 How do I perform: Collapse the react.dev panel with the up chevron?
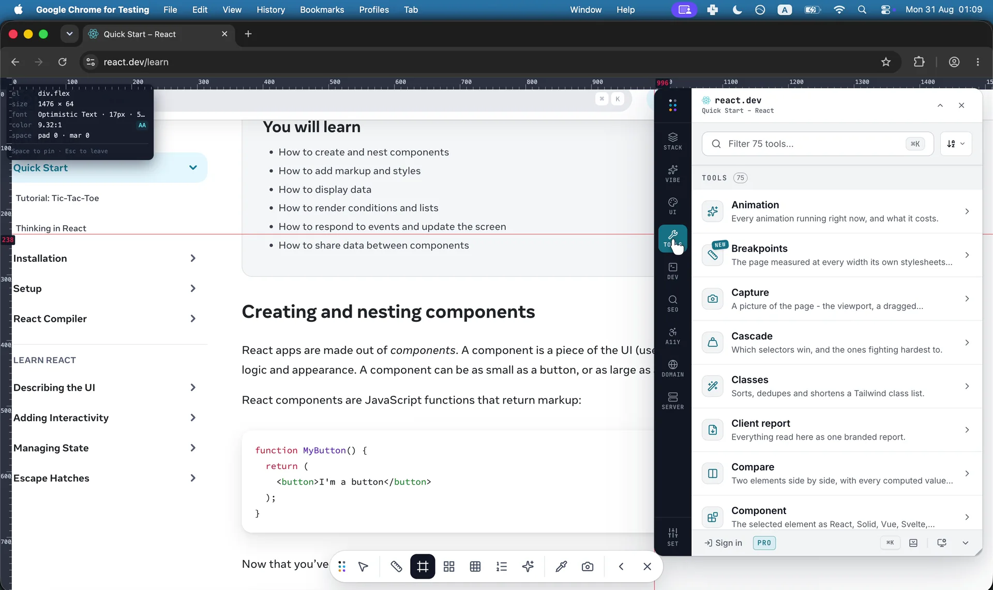pyautogui.click(x=940, y=105)
